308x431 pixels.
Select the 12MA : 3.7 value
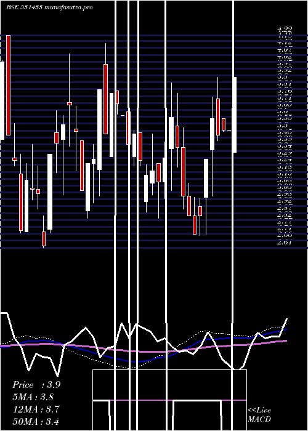pyautogui.click(x=36, y=409)
